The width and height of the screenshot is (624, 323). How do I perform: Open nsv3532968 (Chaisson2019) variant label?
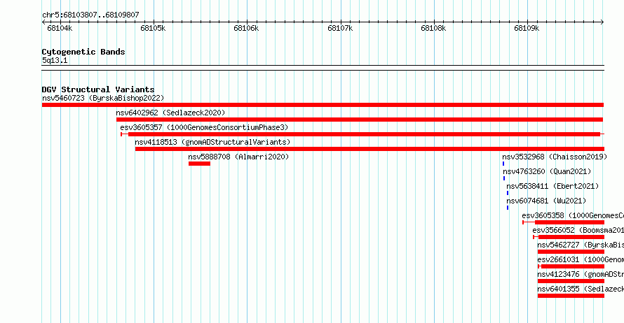tap(555, 157)
